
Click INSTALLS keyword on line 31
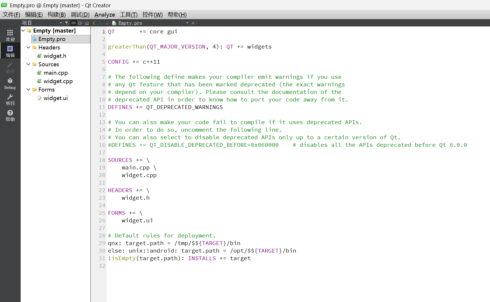202,258
